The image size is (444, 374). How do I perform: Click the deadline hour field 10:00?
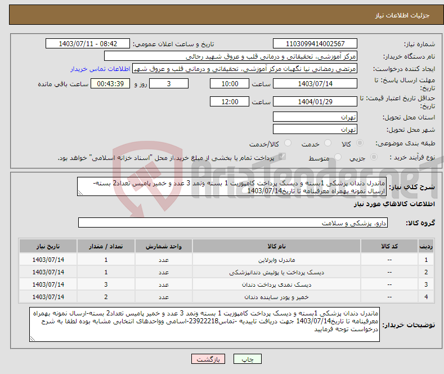230,83
